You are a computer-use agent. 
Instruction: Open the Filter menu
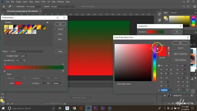tap(43, 2)
